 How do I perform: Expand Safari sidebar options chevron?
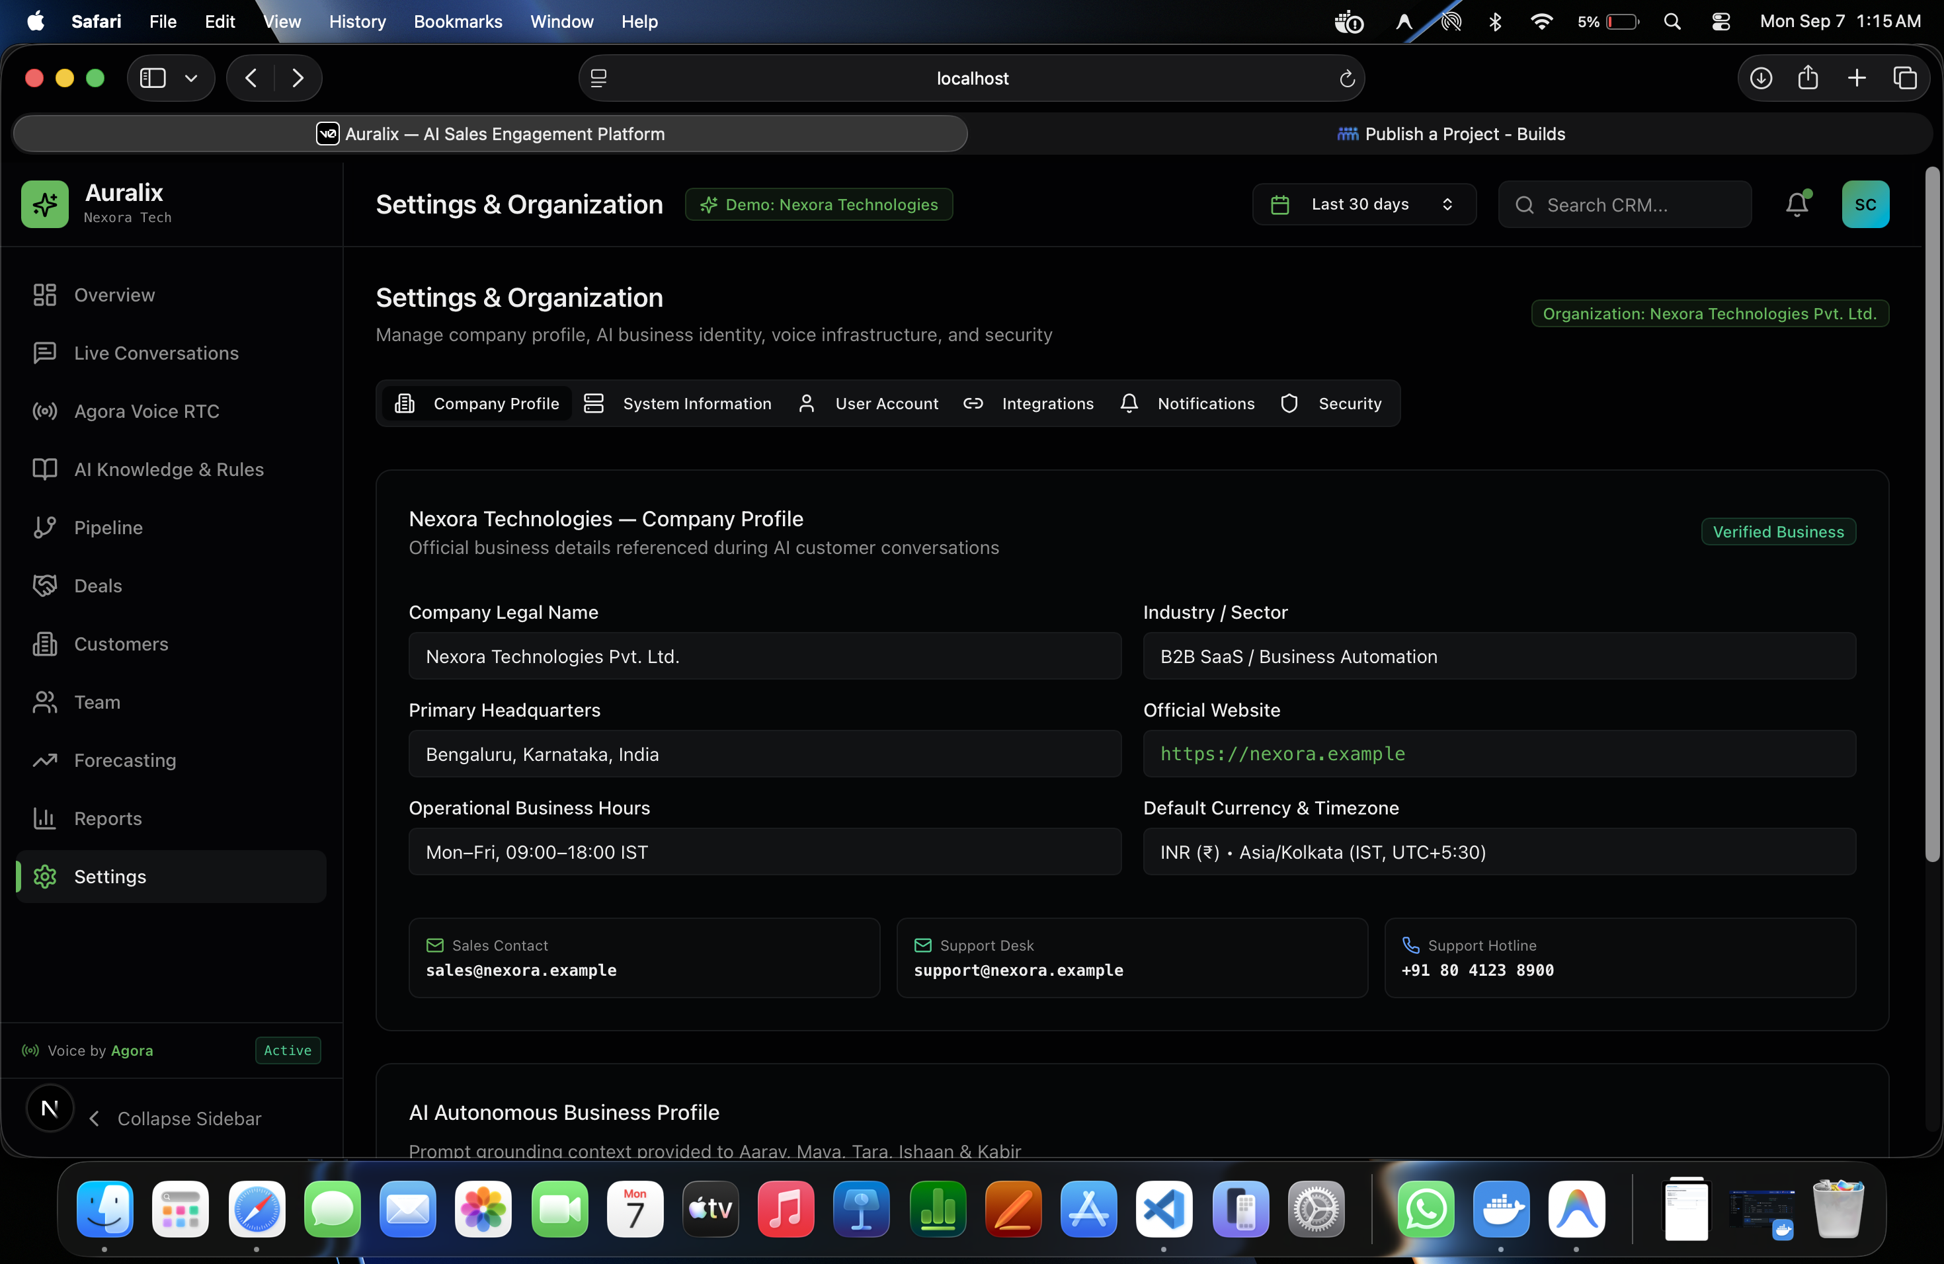point(191,79)
